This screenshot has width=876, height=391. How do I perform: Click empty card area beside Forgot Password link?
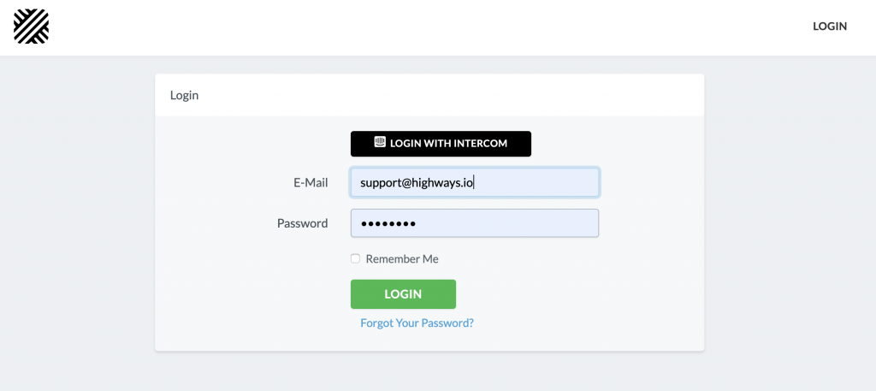pos(587,323)
